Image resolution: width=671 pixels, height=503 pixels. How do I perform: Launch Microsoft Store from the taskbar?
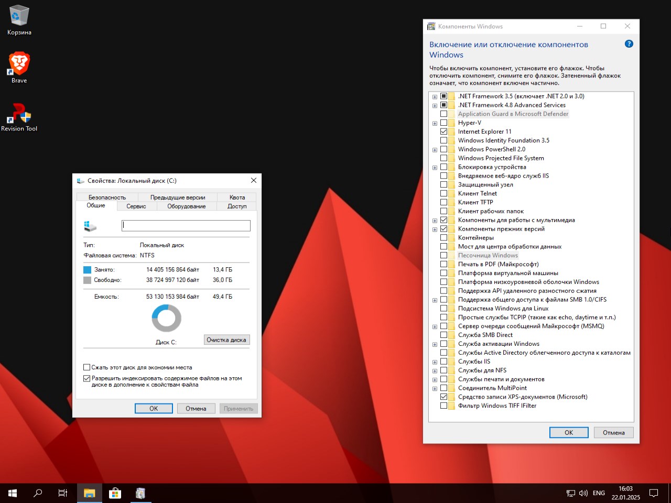coord(115,493)
